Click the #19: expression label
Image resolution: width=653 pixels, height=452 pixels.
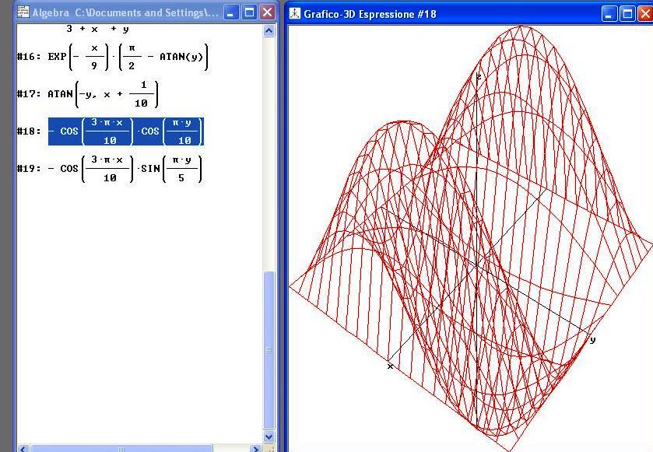click(x=29, y=169)
